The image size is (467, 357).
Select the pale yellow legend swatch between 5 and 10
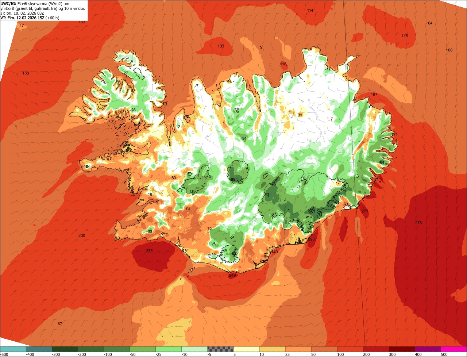tap(246, 349)
